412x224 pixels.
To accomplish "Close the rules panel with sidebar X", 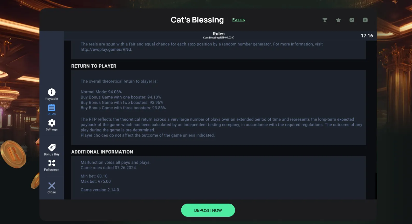I will click(x=52, y=188).
